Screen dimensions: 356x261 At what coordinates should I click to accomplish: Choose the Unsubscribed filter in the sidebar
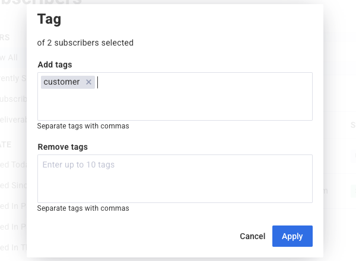click(x=13, y=99)
